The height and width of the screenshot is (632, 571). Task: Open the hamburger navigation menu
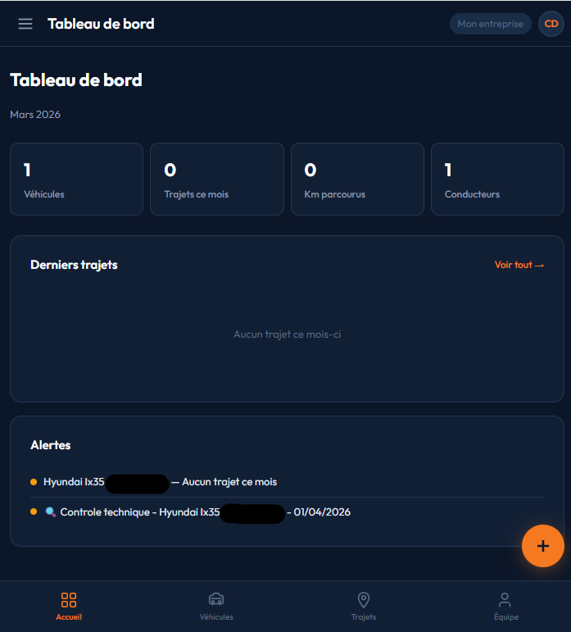(25, 24)
